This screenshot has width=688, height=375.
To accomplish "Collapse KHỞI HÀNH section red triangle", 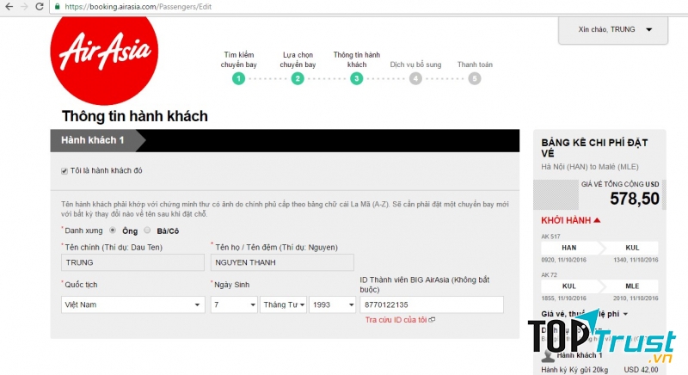I will (x=597, y=220).
